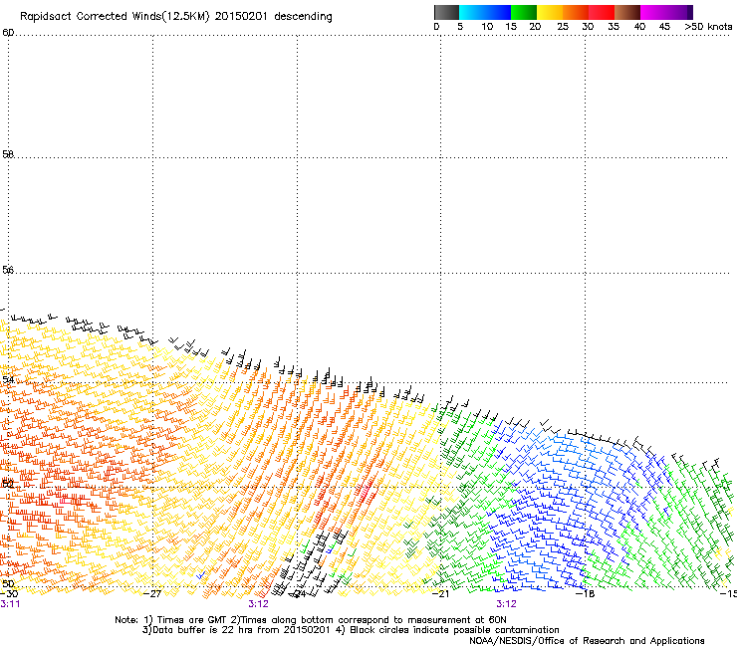Click the yellow 20-25 knots legend swatch
Image resolution: width=737 pixels, height=647 pixels.
550,12
